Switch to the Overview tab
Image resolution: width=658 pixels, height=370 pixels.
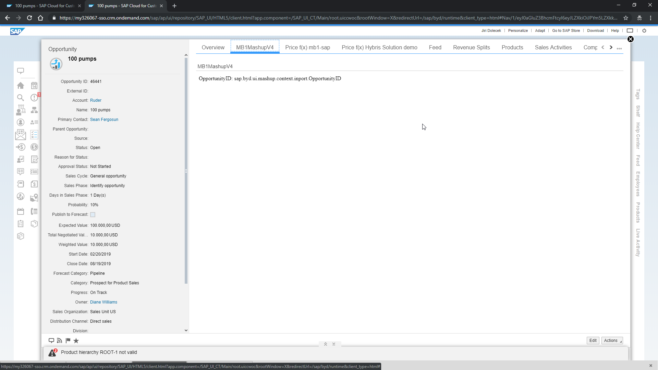(x=213, y=47)
